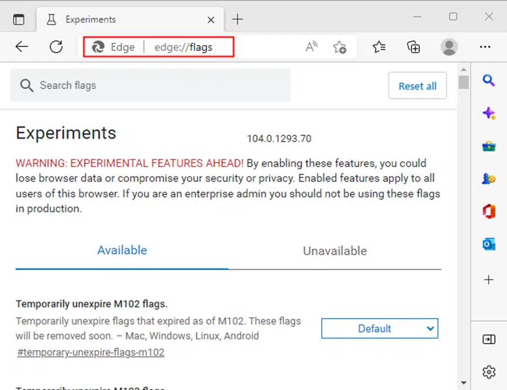The height and width of the screenshot is (390, 507).
Task: Open the Favorites list
Action: pyautogui.click(x=379, y=47)
